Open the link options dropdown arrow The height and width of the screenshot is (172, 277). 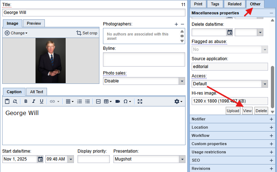58,102
